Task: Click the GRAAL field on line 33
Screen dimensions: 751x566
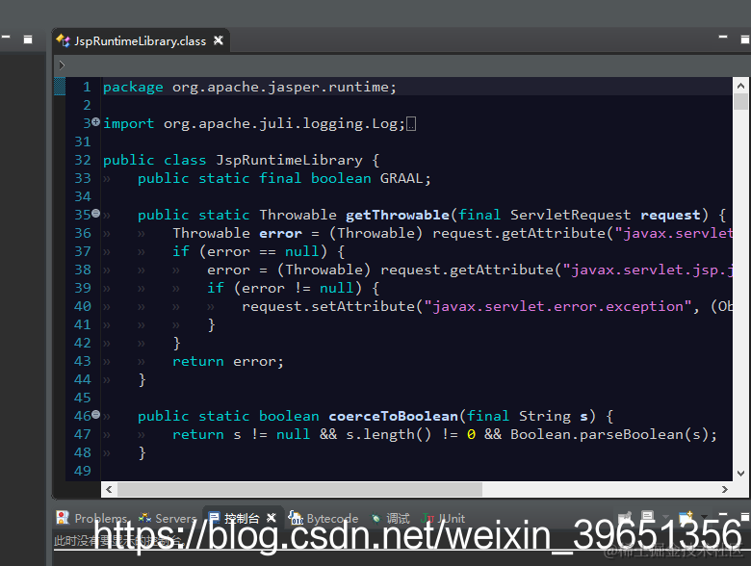Action: coord(402,178)
